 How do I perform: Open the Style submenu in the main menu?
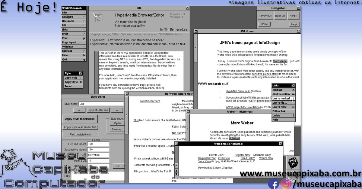(74, 34)
